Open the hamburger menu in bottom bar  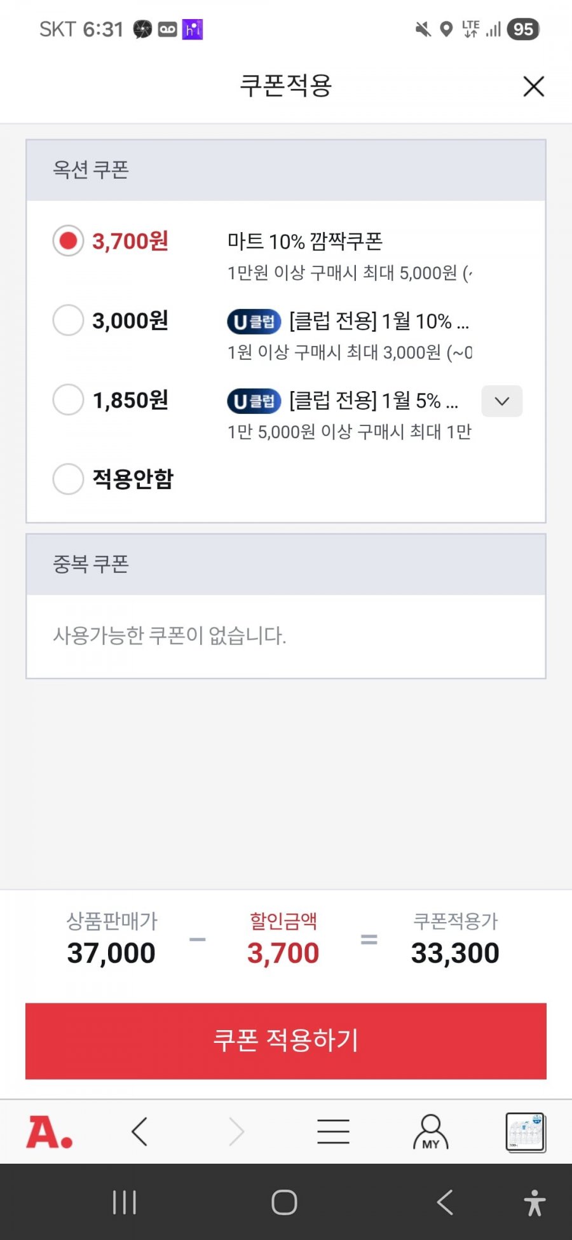tap(333, 1132)
